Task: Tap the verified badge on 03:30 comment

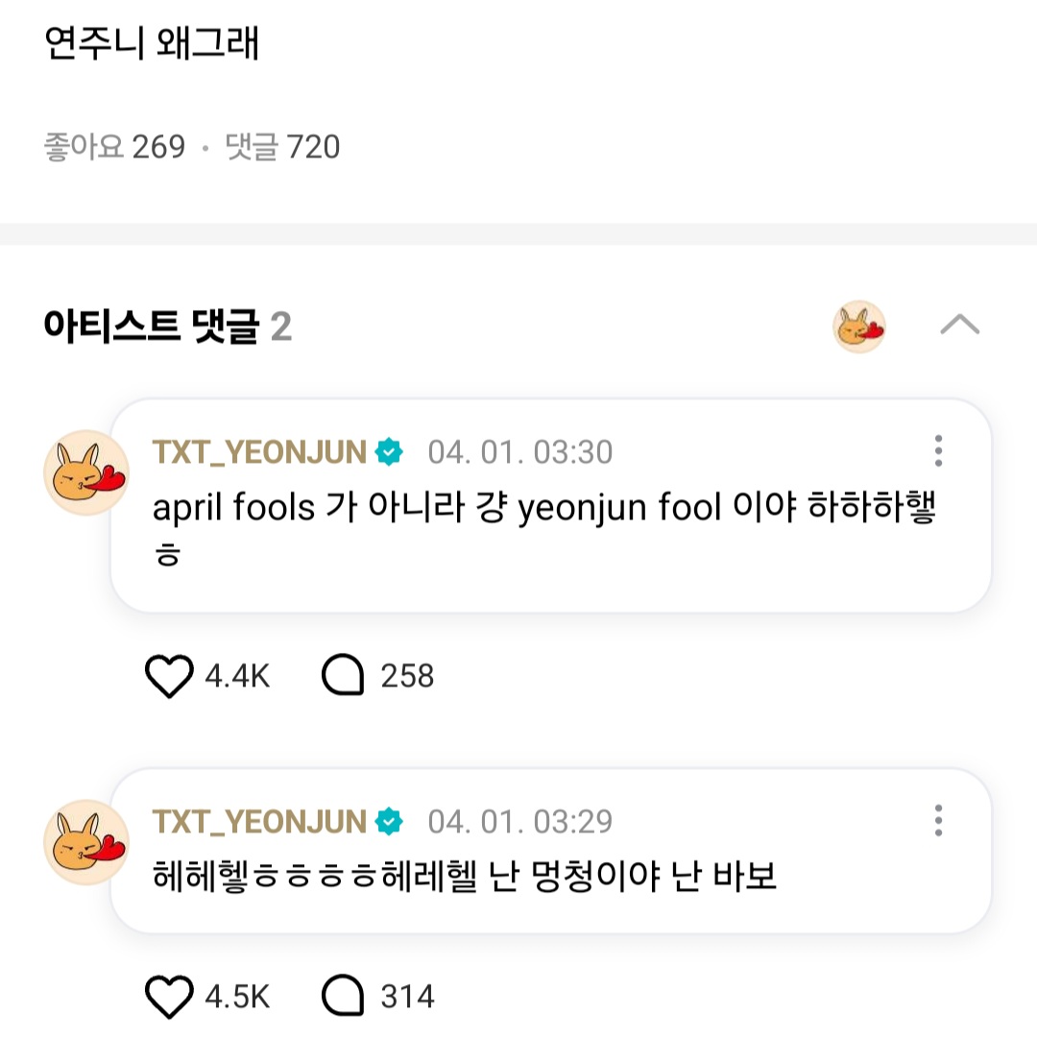Action: click(389, 452)
